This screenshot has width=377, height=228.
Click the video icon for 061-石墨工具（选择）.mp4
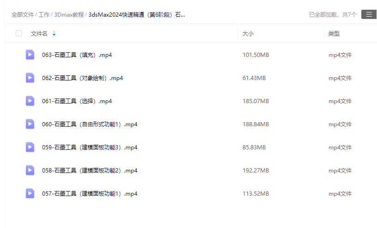pos(30,101)
